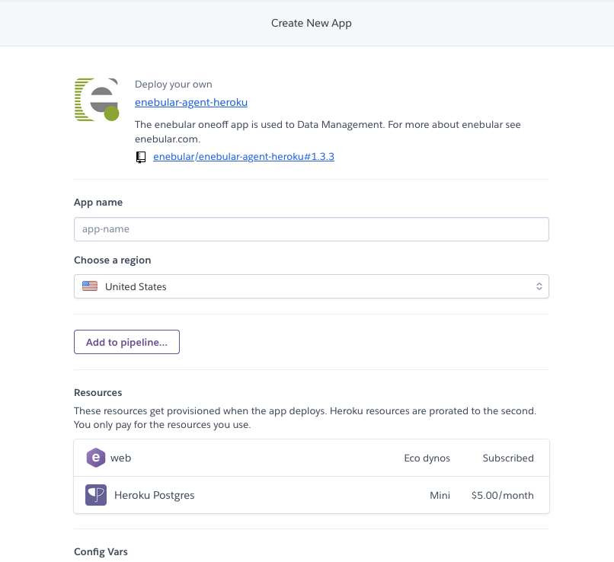Click the Subscribed status text
The width and height of the screenshot is (614, 562).
[x=508, y=458]
